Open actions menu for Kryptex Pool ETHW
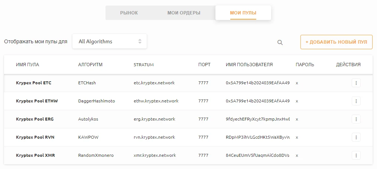 356,101
